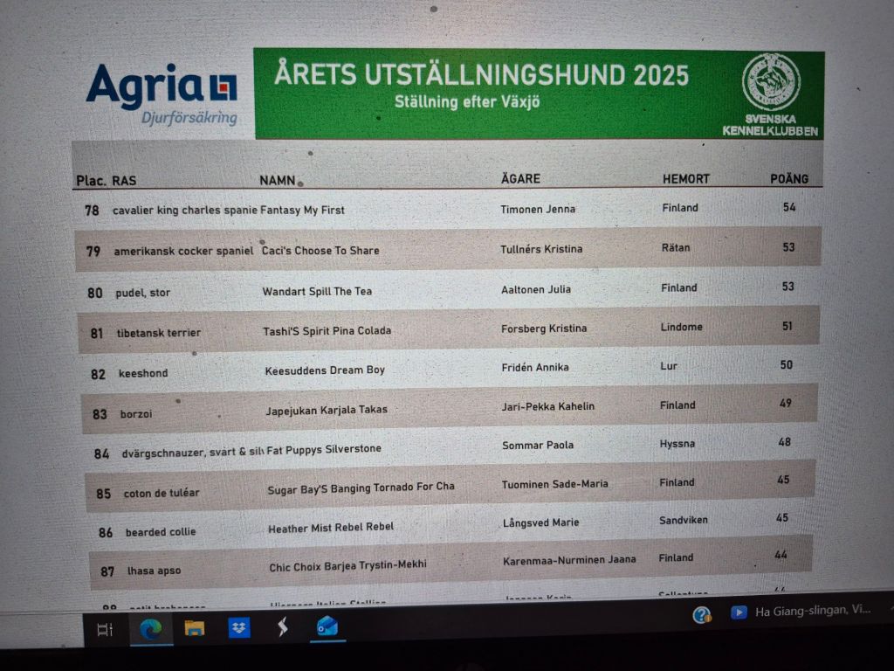Click the blue video news icon
Image resolution: width=894 pixels, height=671 pixels.
(x=739, y=612)
